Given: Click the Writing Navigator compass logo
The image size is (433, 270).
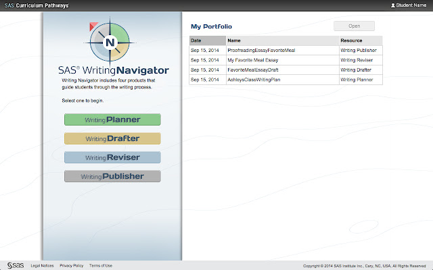Looking at the screenshot, I should point(110,42).
